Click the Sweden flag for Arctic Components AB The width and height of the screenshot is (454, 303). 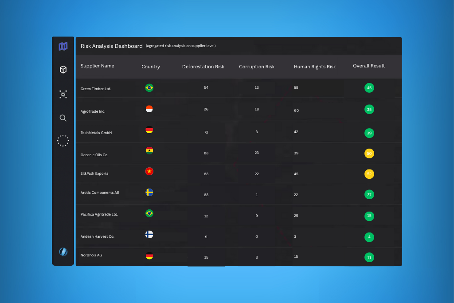[149, 193]
